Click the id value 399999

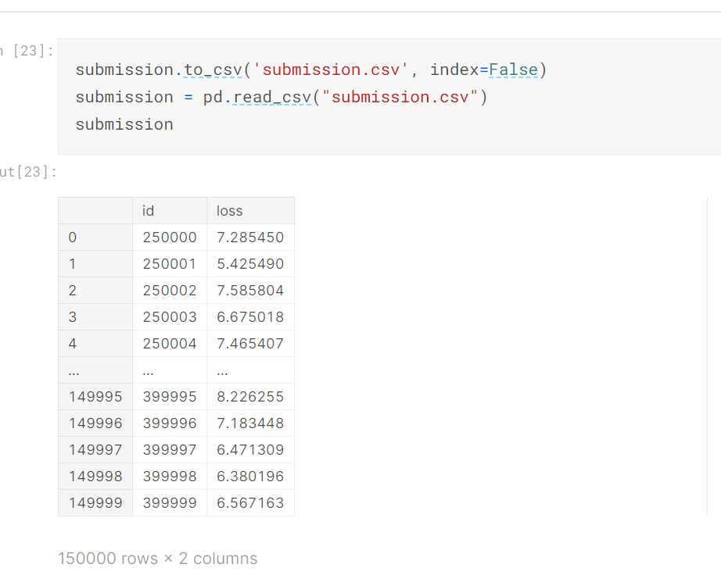(x=169, y=502)
